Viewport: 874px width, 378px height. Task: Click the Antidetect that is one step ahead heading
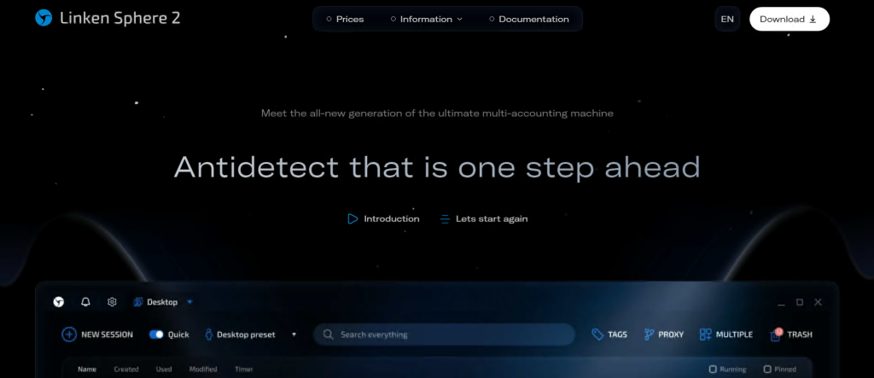437,166
